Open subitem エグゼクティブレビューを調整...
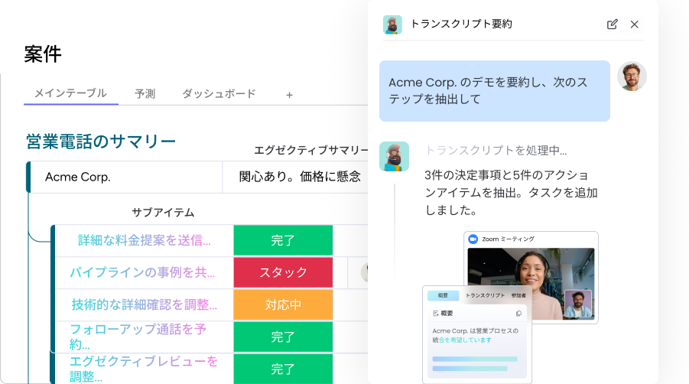Image resolution: width=689 pixels, height=384 pixels. click(x=144, y=369)
